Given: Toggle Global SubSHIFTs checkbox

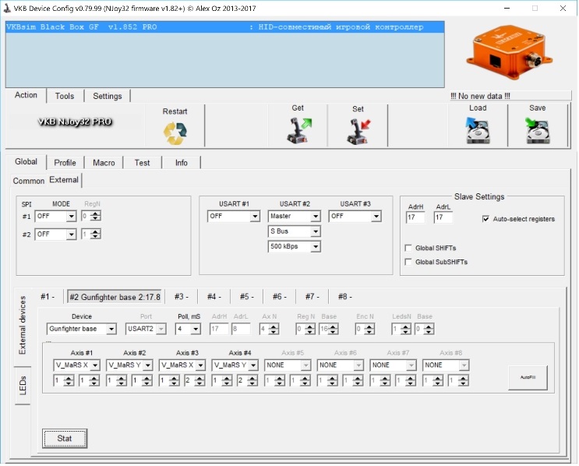Looking at the screenshot, I should click(408, 262).
